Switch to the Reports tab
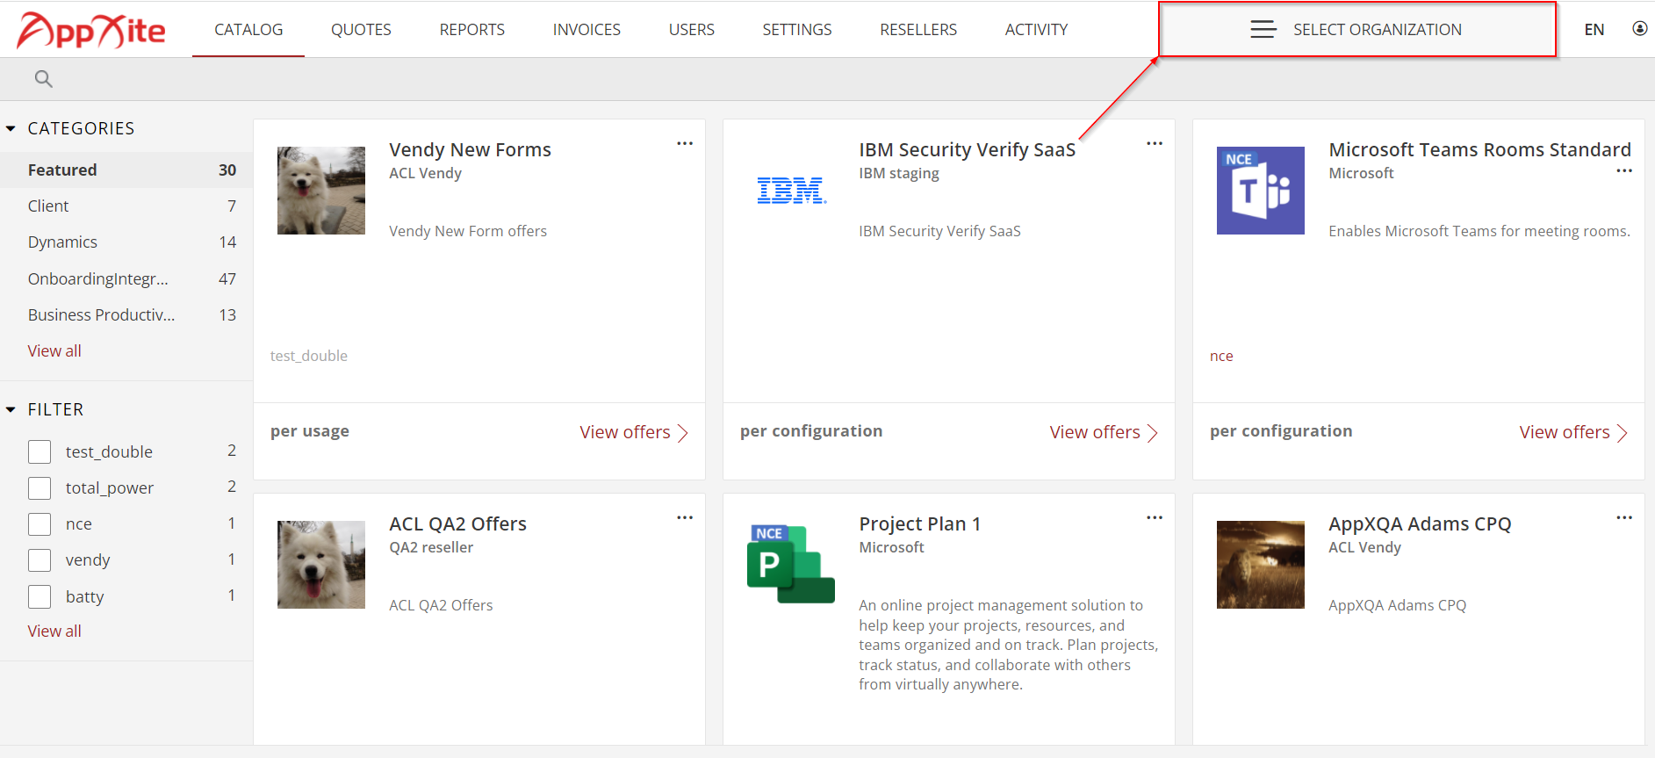Viewport: 1655px width, 758px height. (x=472, y=30)
